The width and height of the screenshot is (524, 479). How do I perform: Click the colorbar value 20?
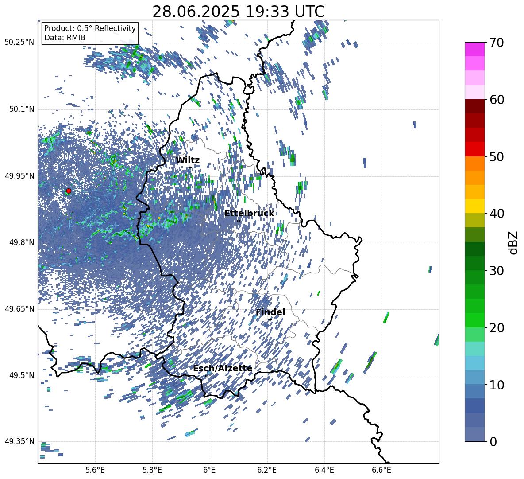click(x=497, y=327)
